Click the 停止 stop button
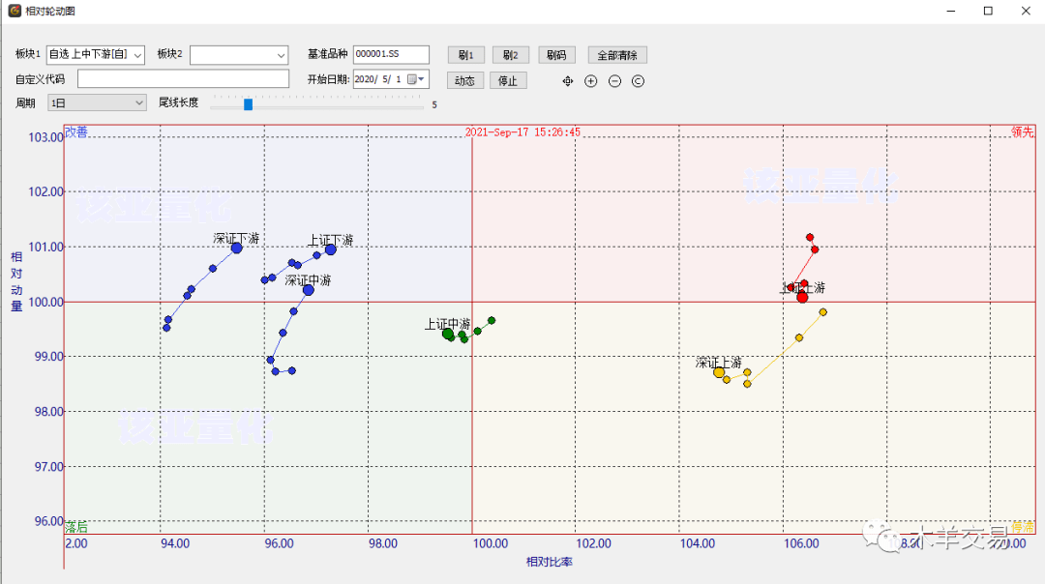This screenshot has width=1045, height=584. pos(508,80)
